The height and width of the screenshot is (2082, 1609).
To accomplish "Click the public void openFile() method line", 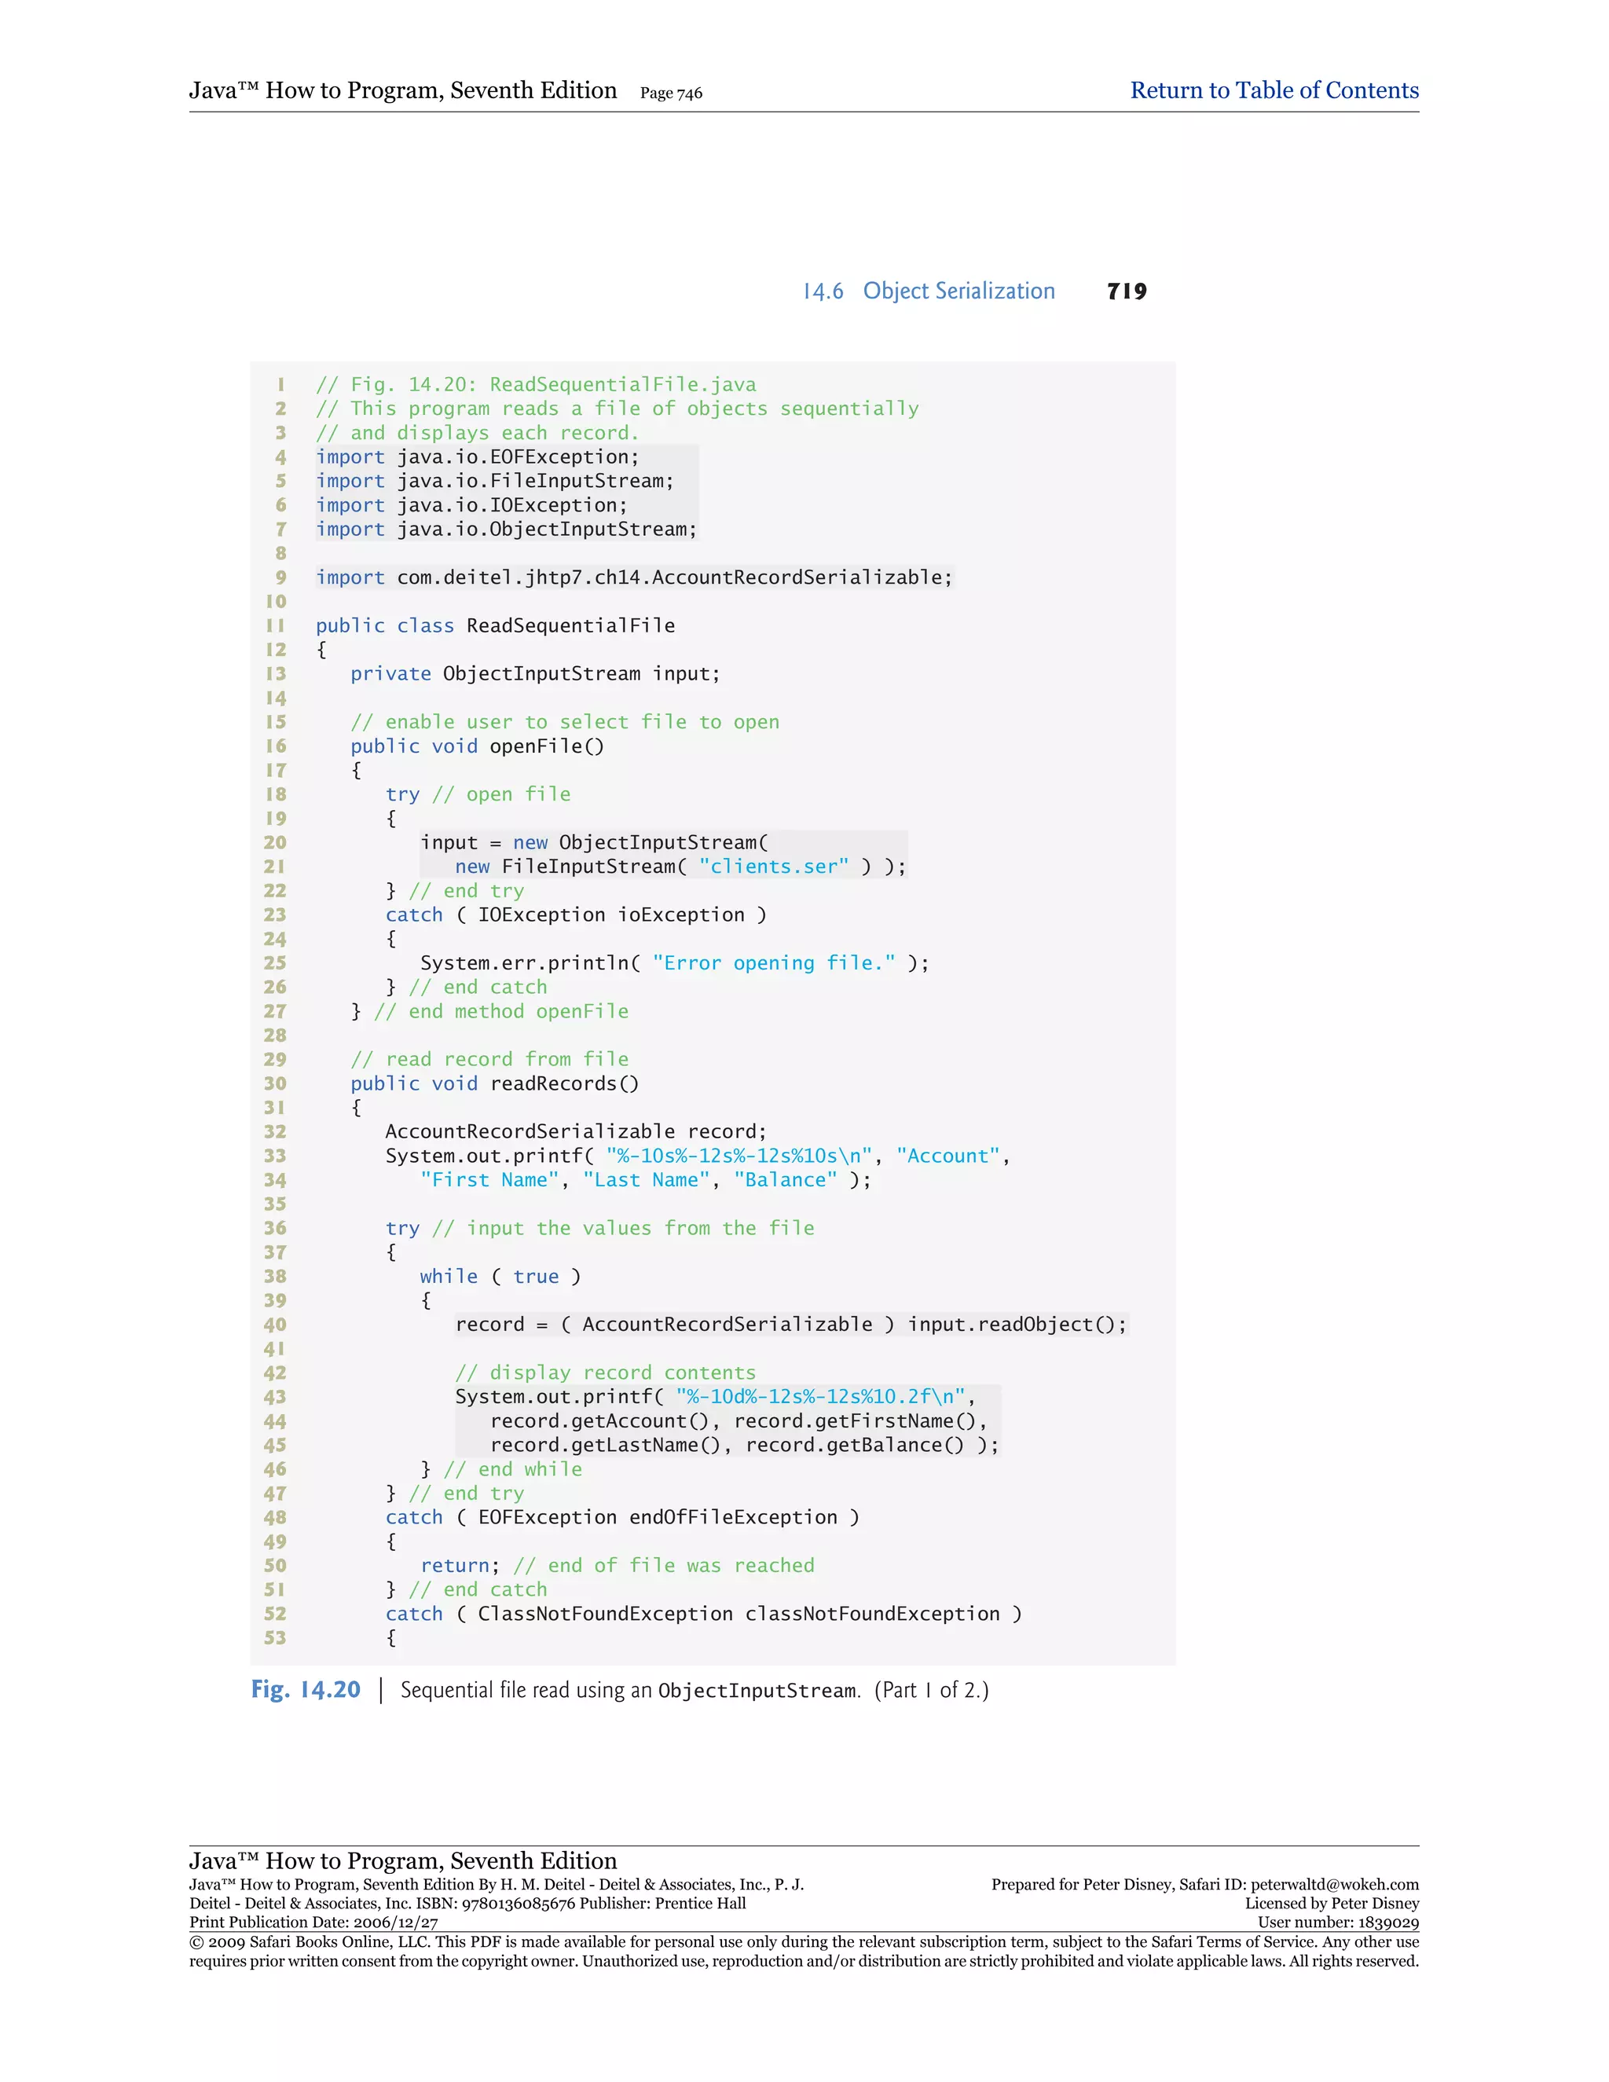I will click(x=477, y=746).
